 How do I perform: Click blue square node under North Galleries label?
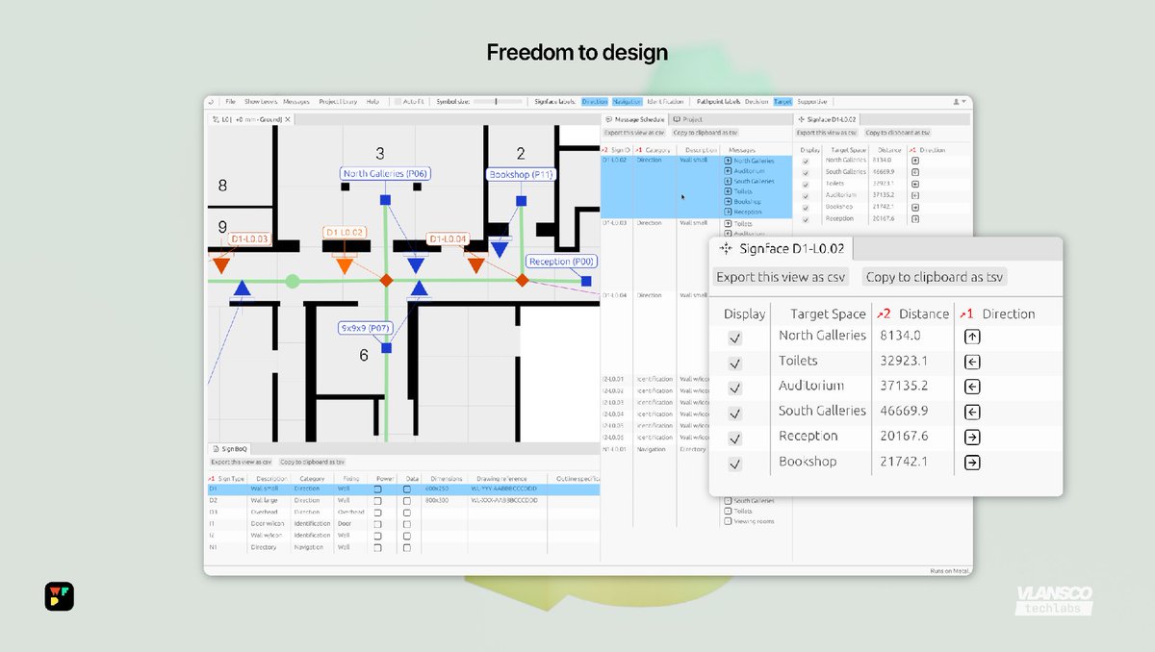pyautogui.click(x=385, y=199)
